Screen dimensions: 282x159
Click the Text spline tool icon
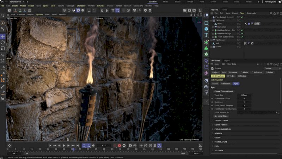206,35
